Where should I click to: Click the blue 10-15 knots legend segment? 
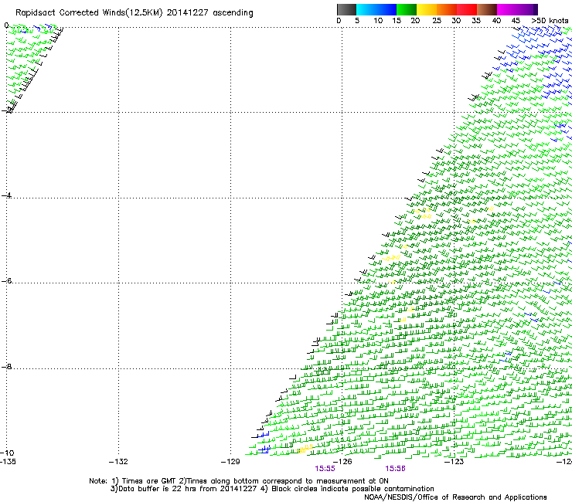tap(386, 9)
